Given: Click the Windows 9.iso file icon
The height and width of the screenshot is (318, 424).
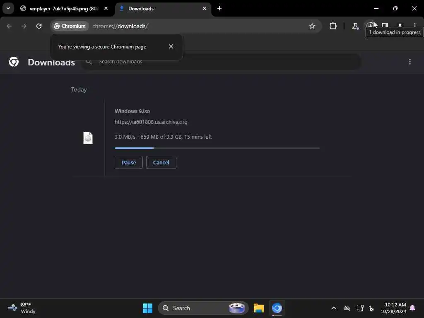Looking at the screenshot, I should [x=88, y=138].
